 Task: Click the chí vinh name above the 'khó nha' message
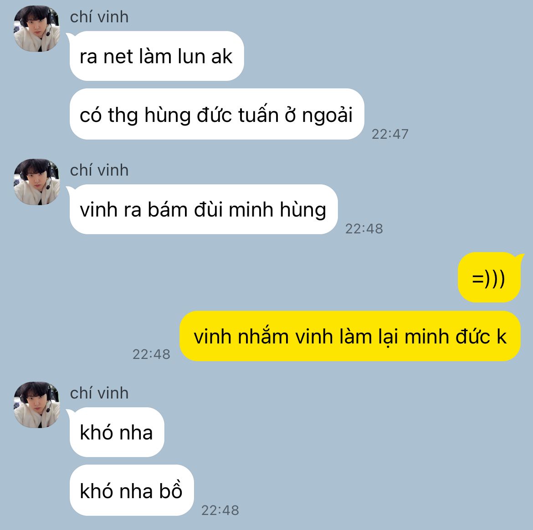99,393
